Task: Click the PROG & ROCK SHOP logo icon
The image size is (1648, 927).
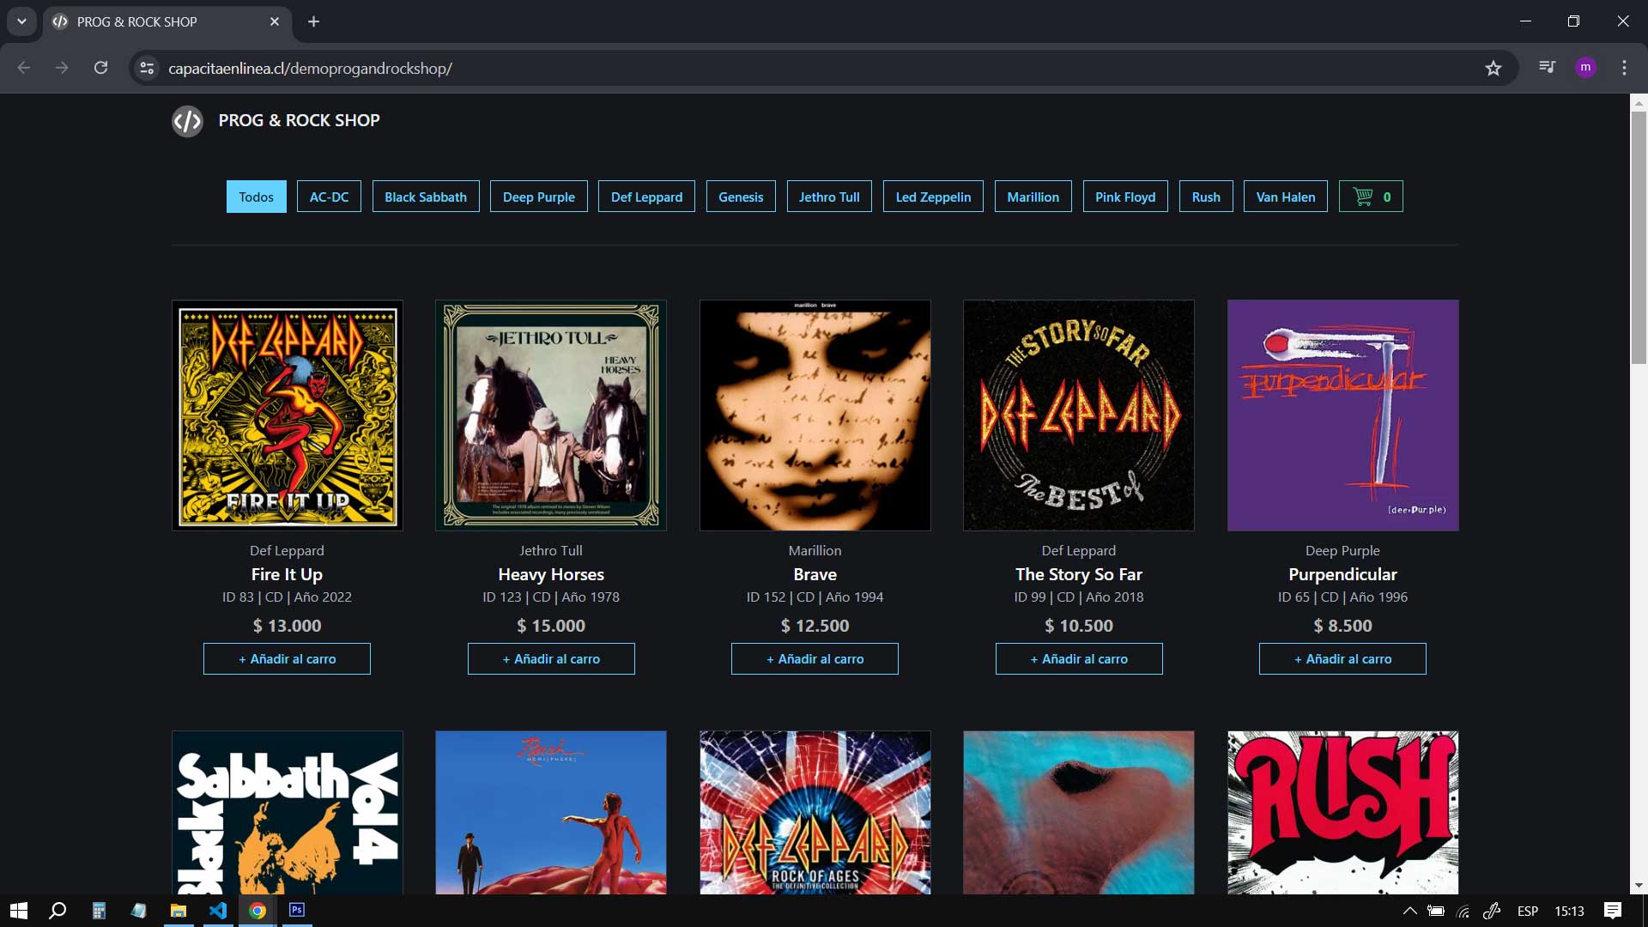Action: 187,121
